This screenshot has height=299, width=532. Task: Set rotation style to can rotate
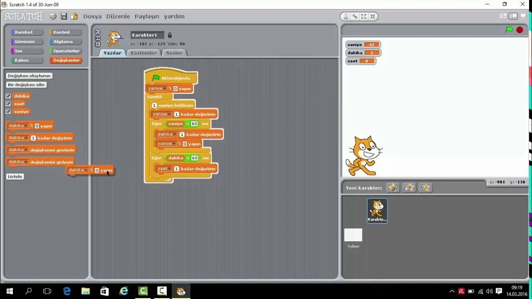pyautogui.click(x=98, y=32)
